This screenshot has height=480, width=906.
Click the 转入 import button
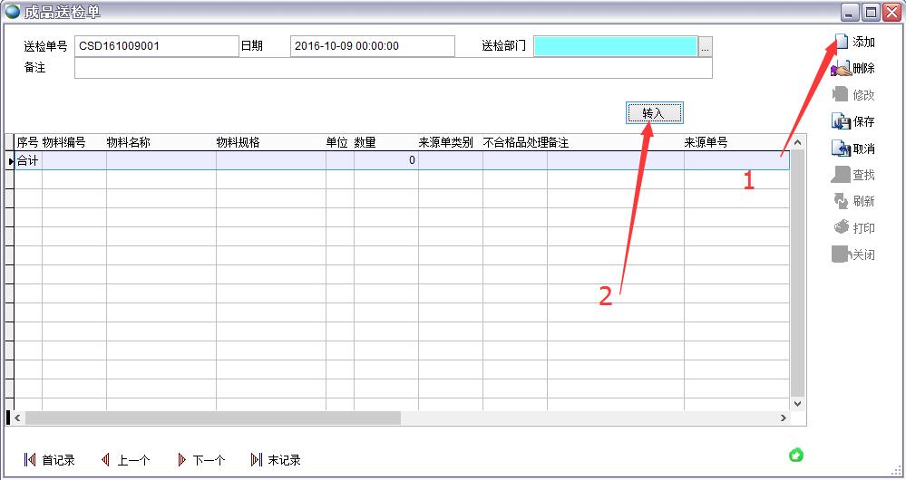pos(653,113)
